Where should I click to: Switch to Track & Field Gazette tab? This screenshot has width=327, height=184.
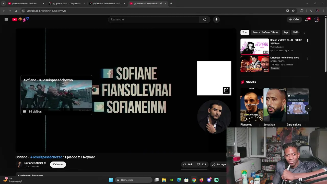click(108, 4)
